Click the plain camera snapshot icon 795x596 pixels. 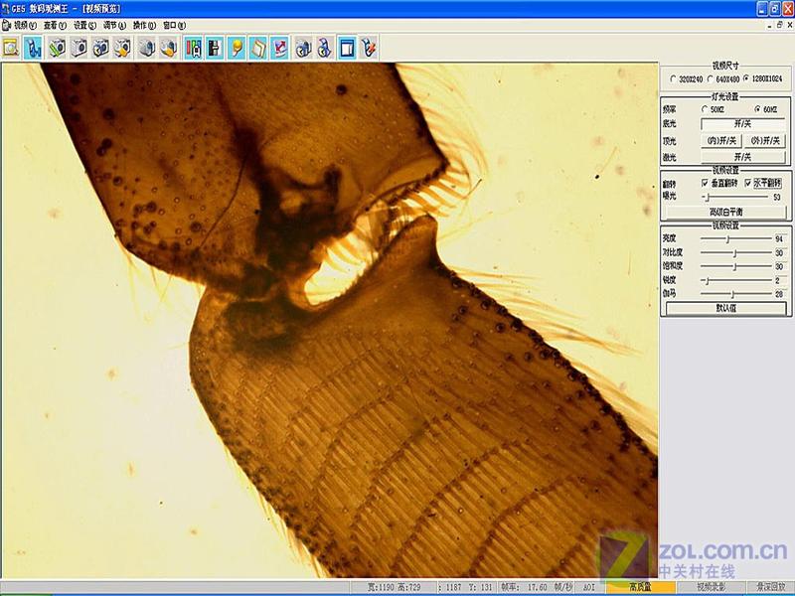coord(79,48)
